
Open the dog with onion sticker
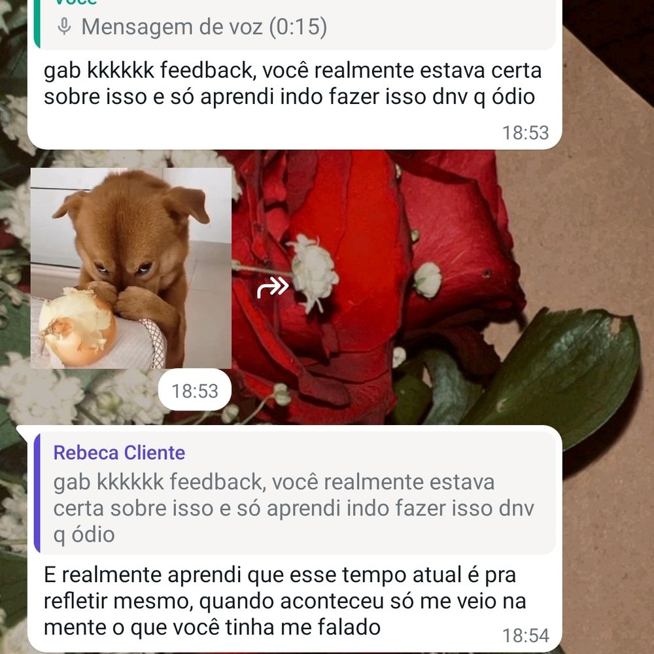131,268
